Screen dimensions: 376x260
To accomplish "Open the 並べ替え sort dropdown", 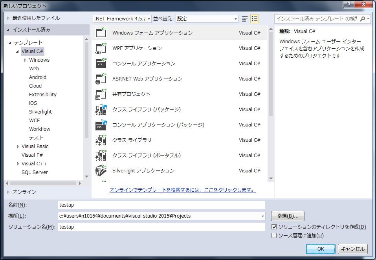I will [x=207, y=19].
